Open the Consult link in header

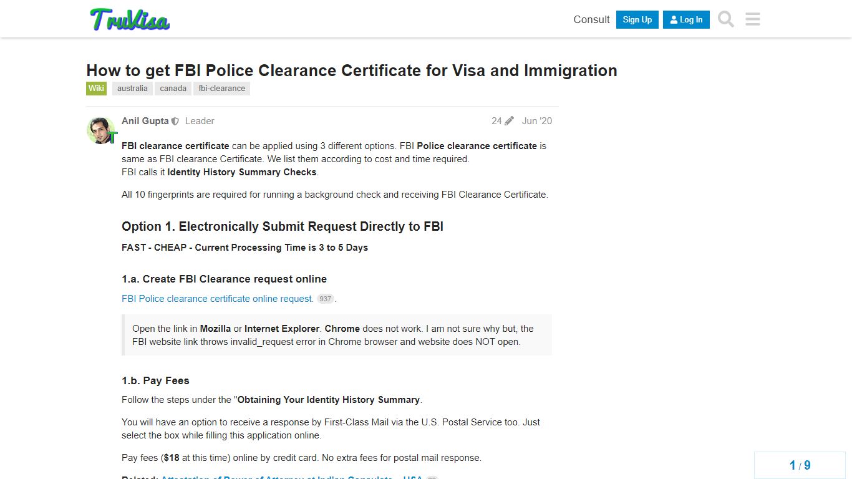pos(591,19)
